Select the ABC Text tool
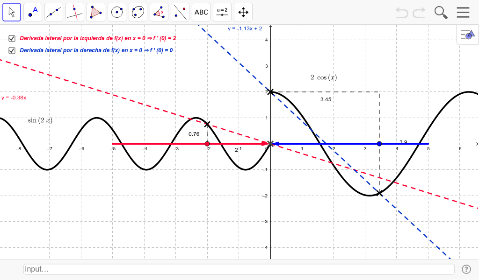The width and height of the screenshot is (479, 280). click(x=201, y=12)
